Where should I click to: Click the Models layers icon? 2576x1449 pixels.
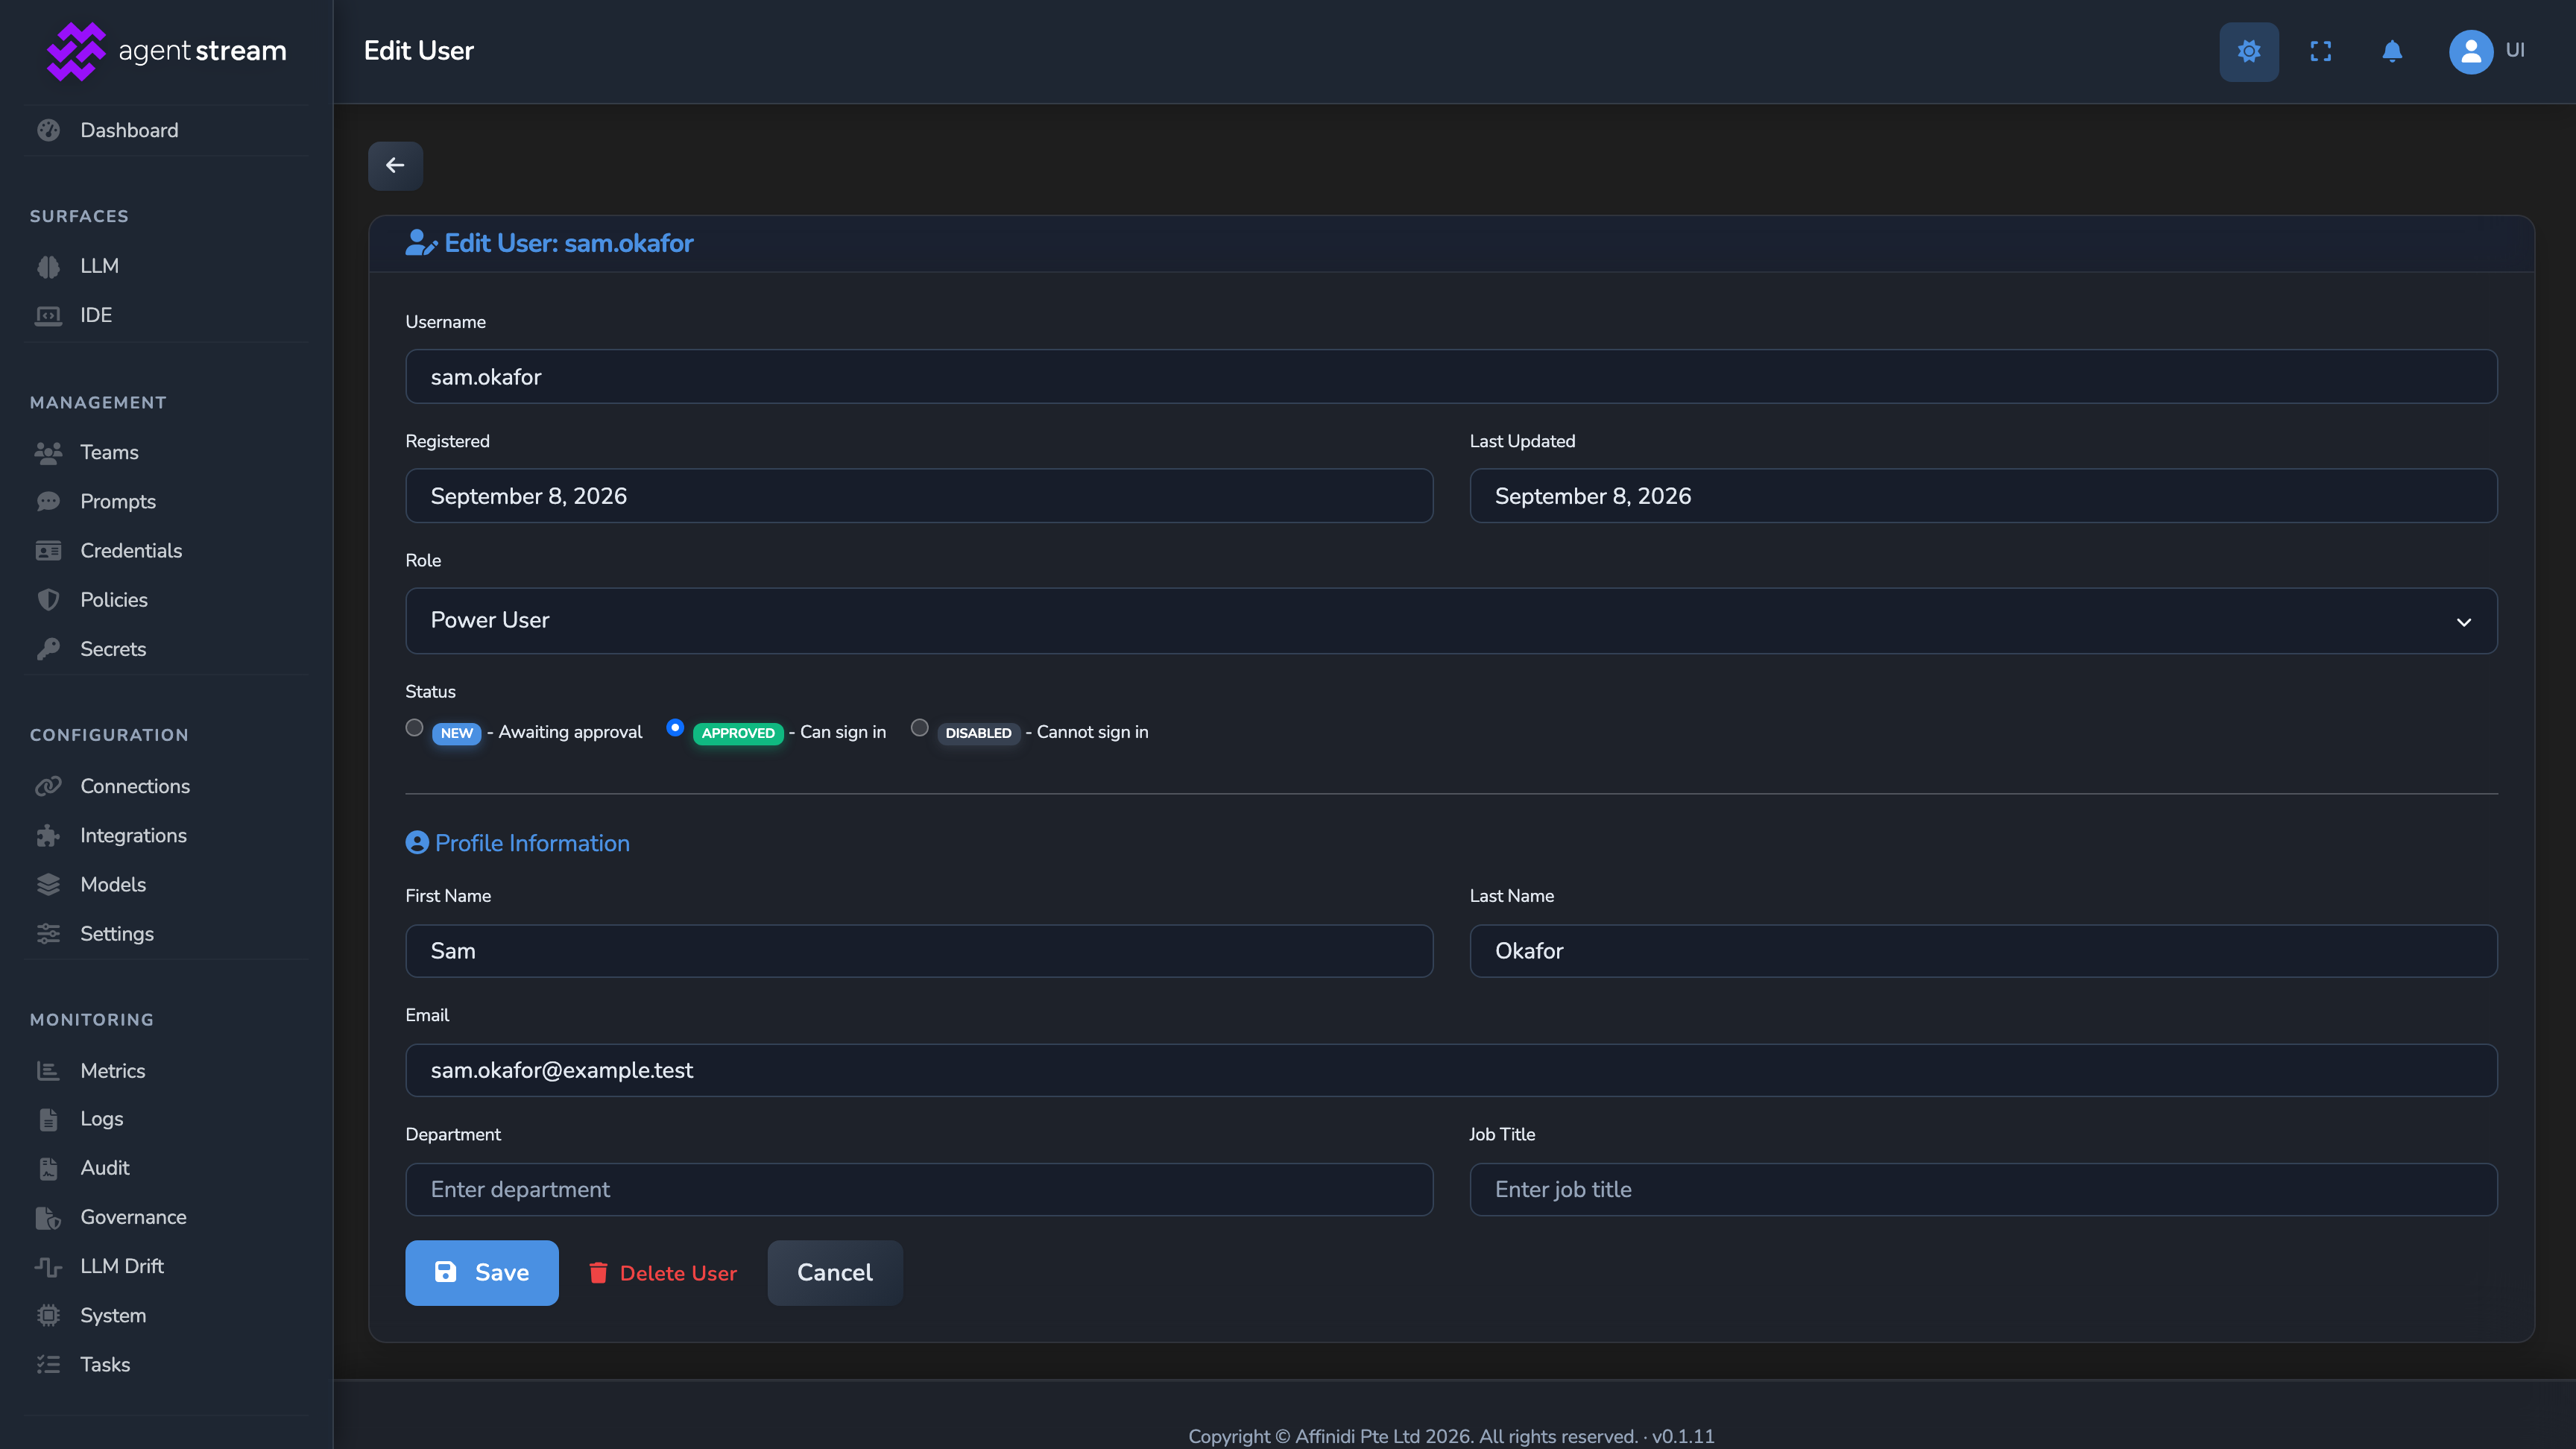click(x=48, y=884)
